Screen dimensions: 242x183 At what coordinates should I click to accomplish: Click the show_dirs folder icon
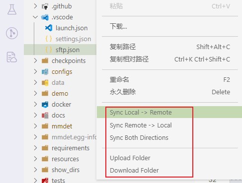45,170
